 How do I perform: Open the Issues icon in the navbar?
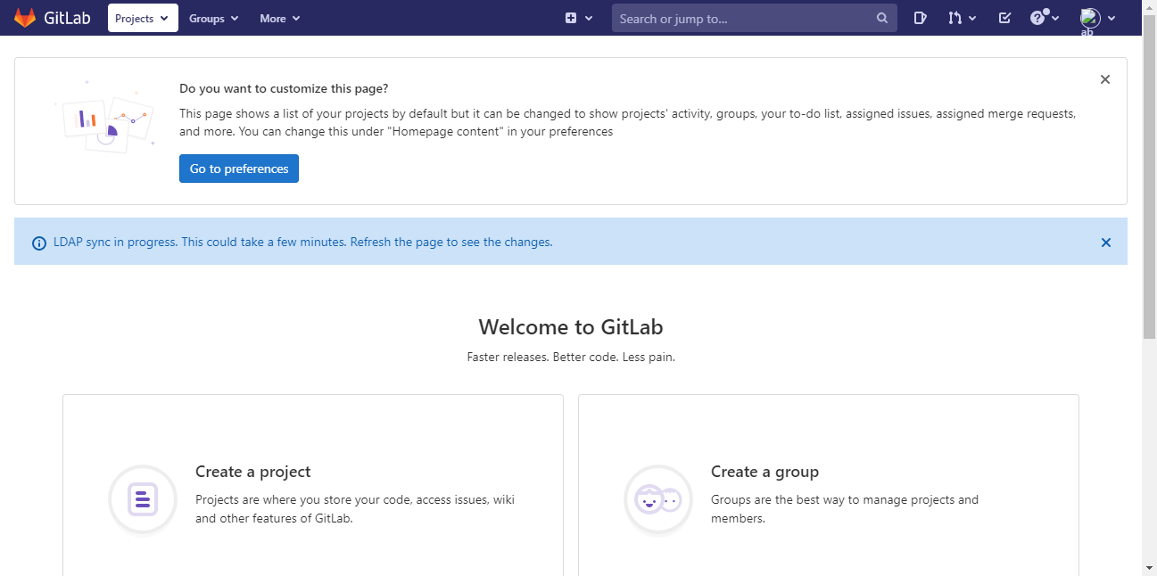pyautogui.click(x=921, y=18)
